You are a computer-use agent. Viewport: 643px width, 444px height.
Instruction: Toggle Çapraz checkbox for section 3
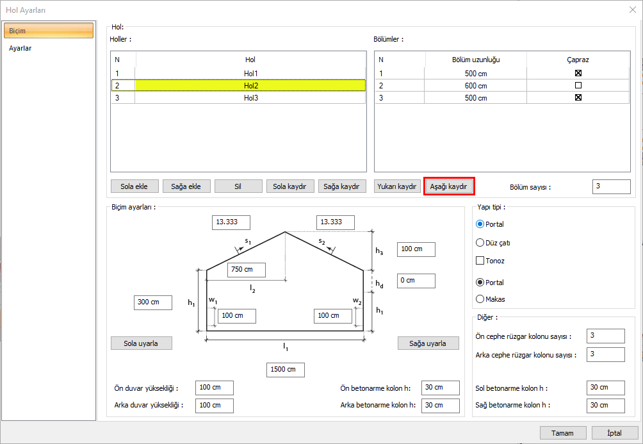[578, 98]
